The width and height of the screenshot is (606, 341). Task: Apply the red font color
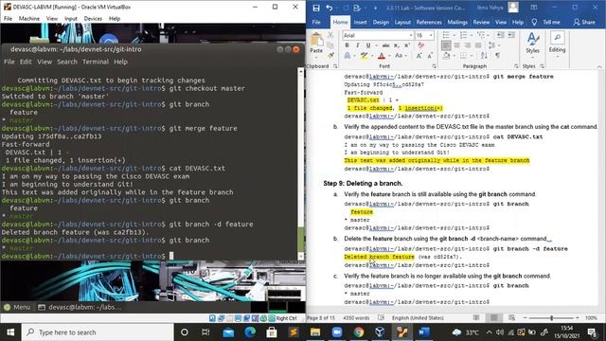382,56
